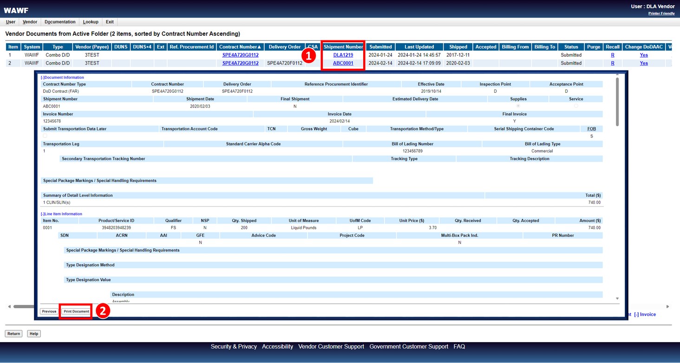Click Recall R link for shipment ABC0001
Screen dimensions: 680x363
(613, 63)
